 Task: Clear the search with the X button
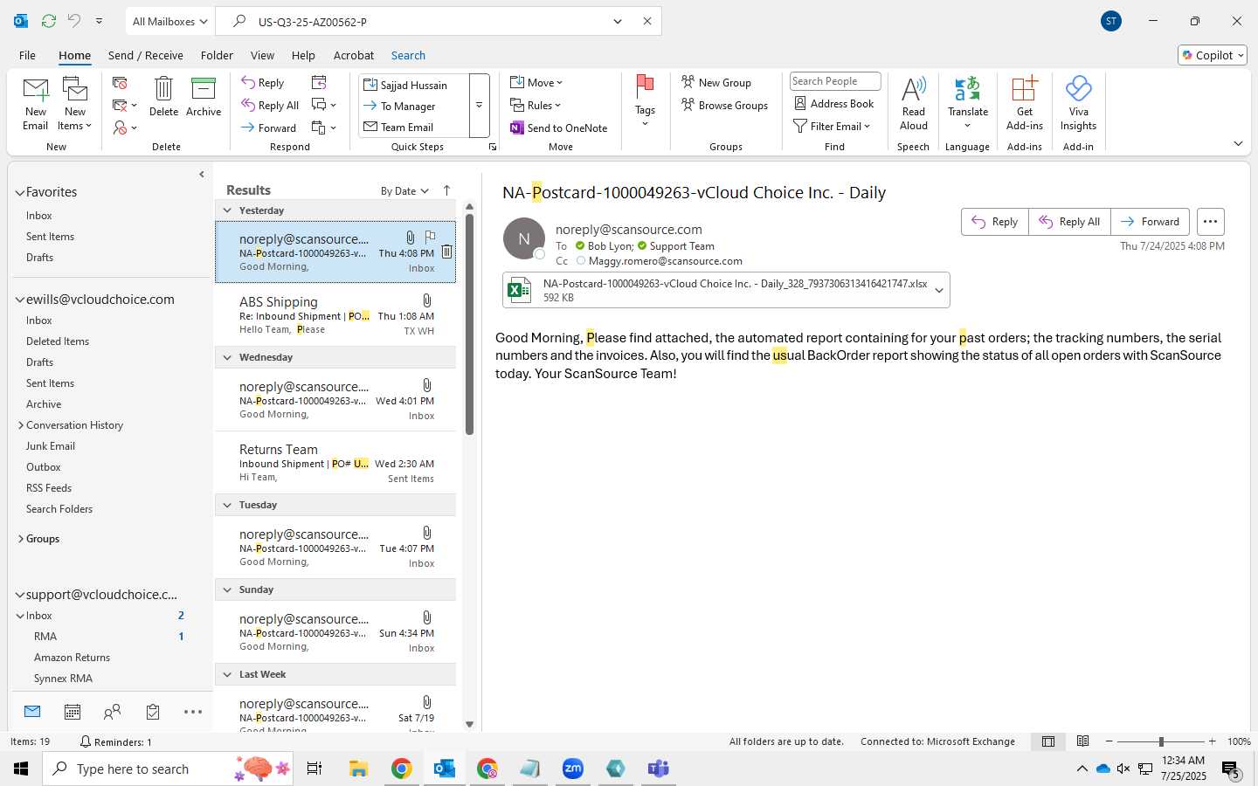647,21
